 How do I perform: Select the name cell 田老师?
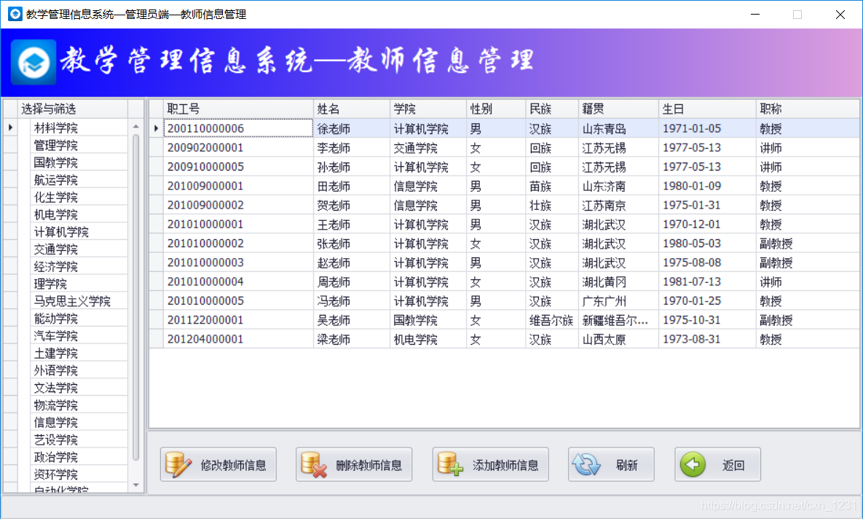[x=352, y=186]
